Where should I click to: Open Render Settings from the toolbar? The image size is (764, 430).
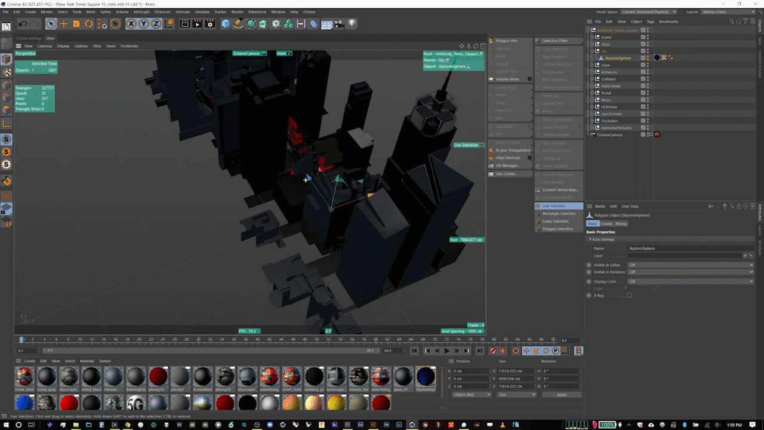click(210, 24)
